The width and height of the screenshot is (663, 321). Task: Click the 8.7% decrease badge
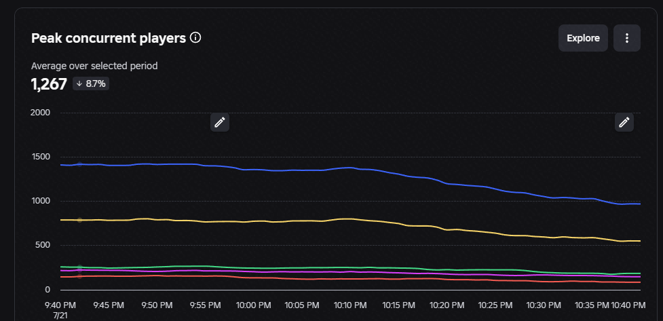click(x=91, y=83)
